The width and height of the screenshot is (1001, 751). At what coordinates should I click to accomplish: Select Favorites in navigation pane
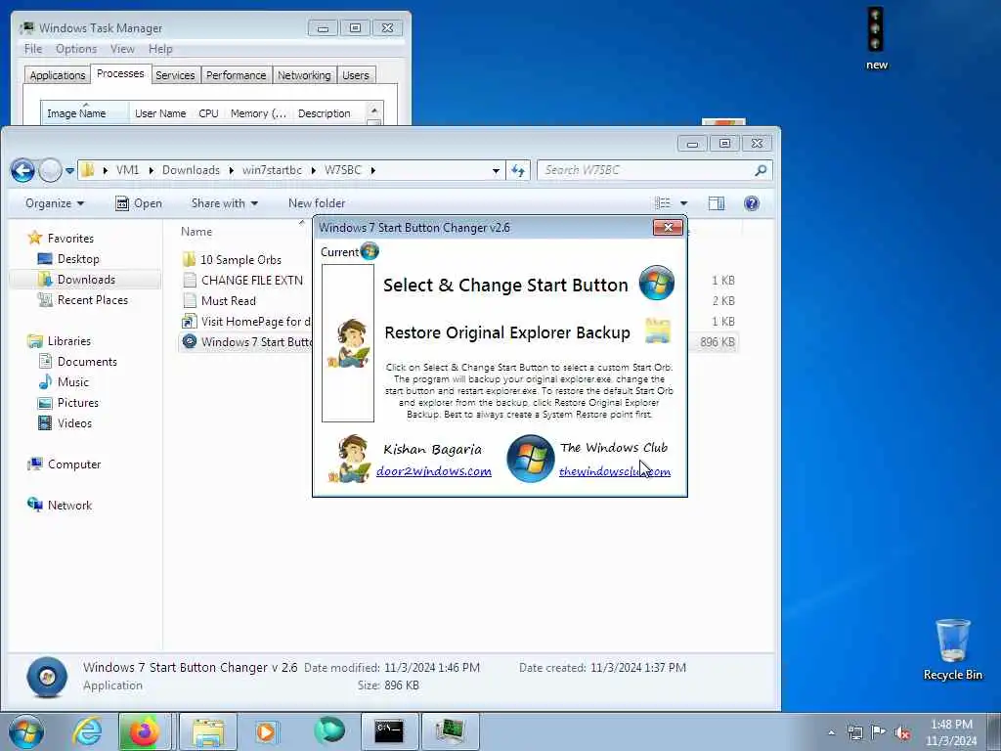(70, 239)
